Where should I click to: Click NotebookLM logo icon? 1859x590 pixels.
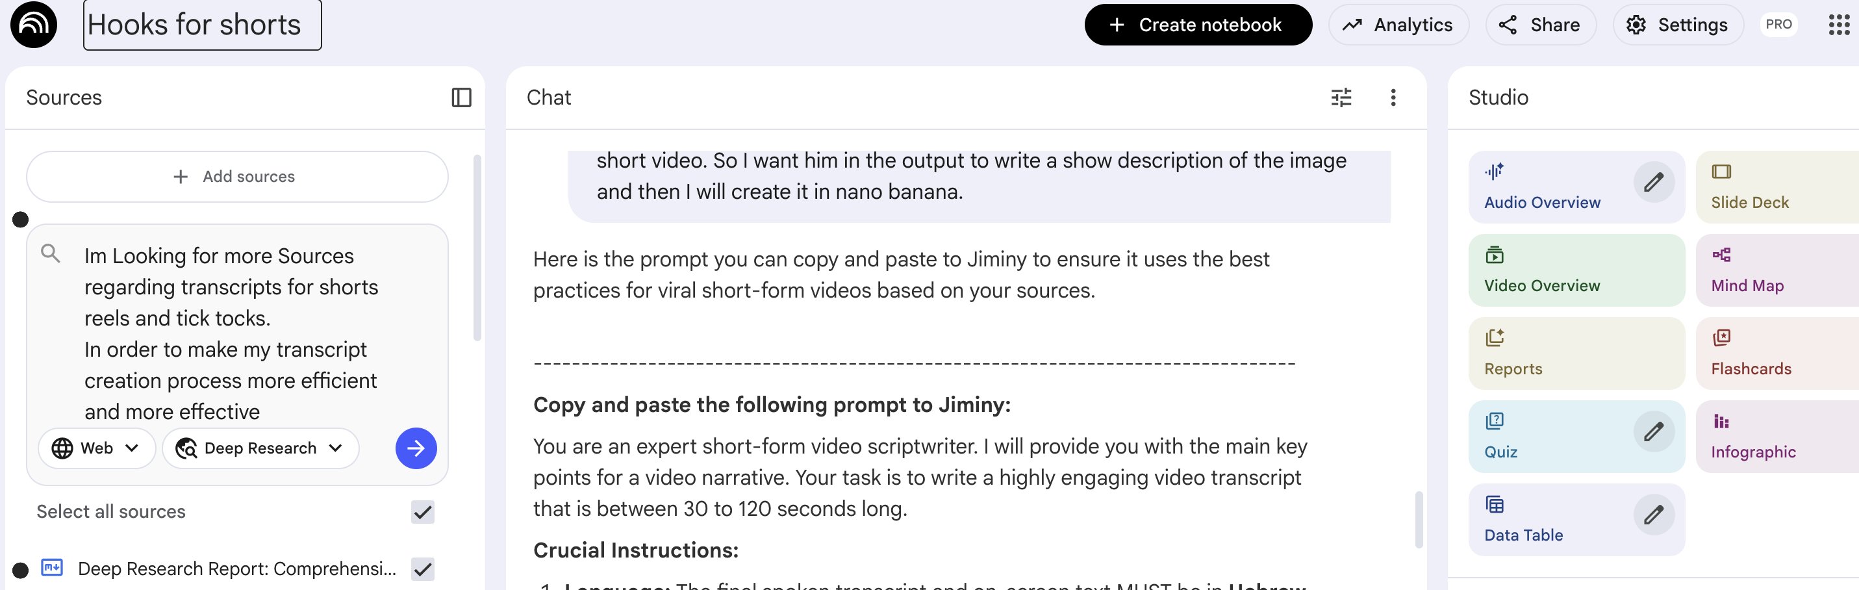pos(33,25)
